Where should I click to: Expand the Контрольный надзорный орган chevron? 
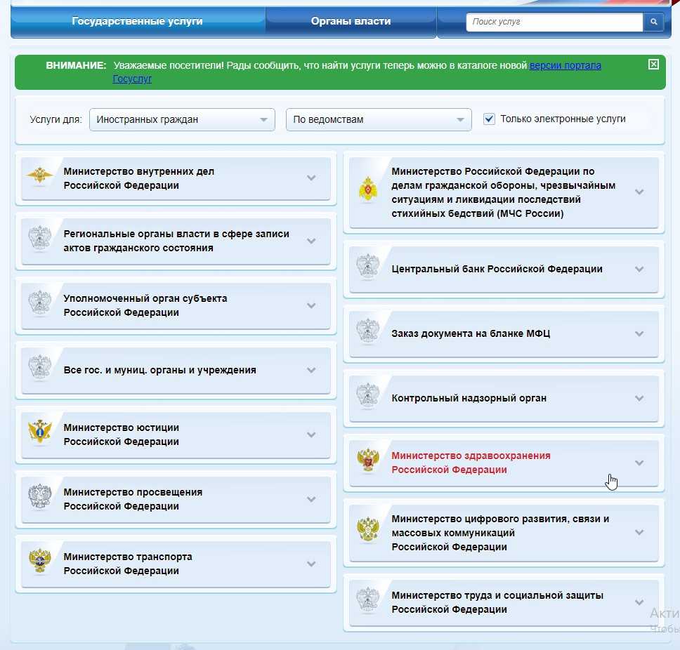click(639, 398)
